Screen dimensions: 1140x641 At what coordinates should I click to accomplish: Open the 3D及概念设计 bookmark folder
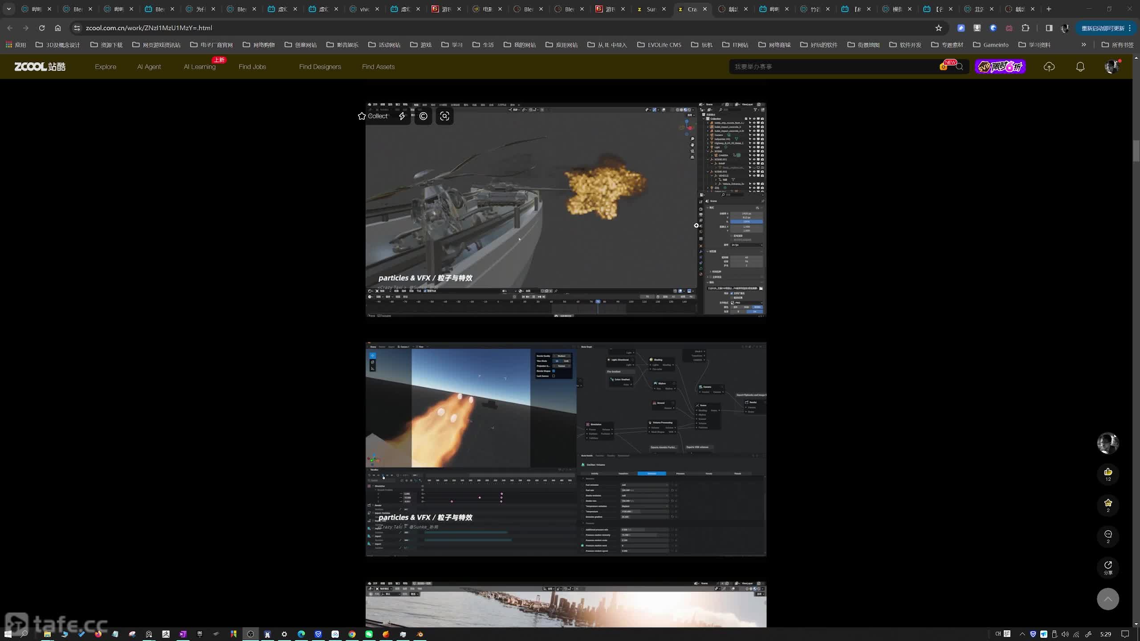pos(58,45)
